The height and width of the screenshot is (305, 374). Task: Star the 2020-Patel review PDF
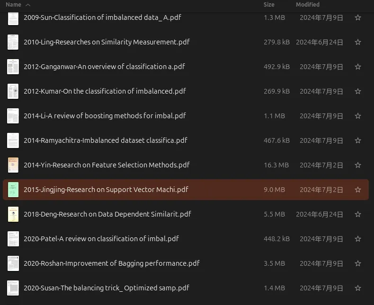358,239
